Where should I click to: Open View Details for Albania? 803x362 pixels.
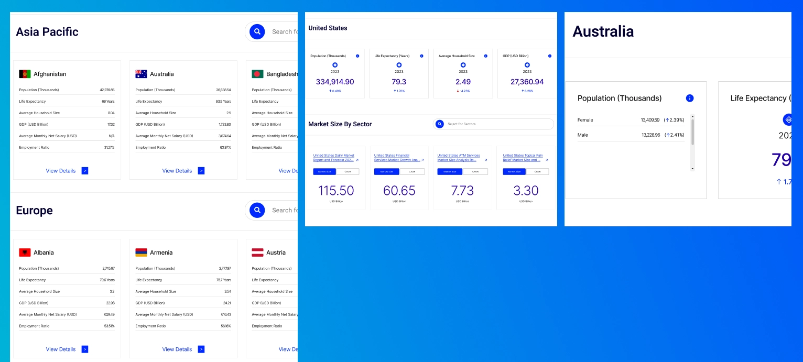tap(61, 349)
